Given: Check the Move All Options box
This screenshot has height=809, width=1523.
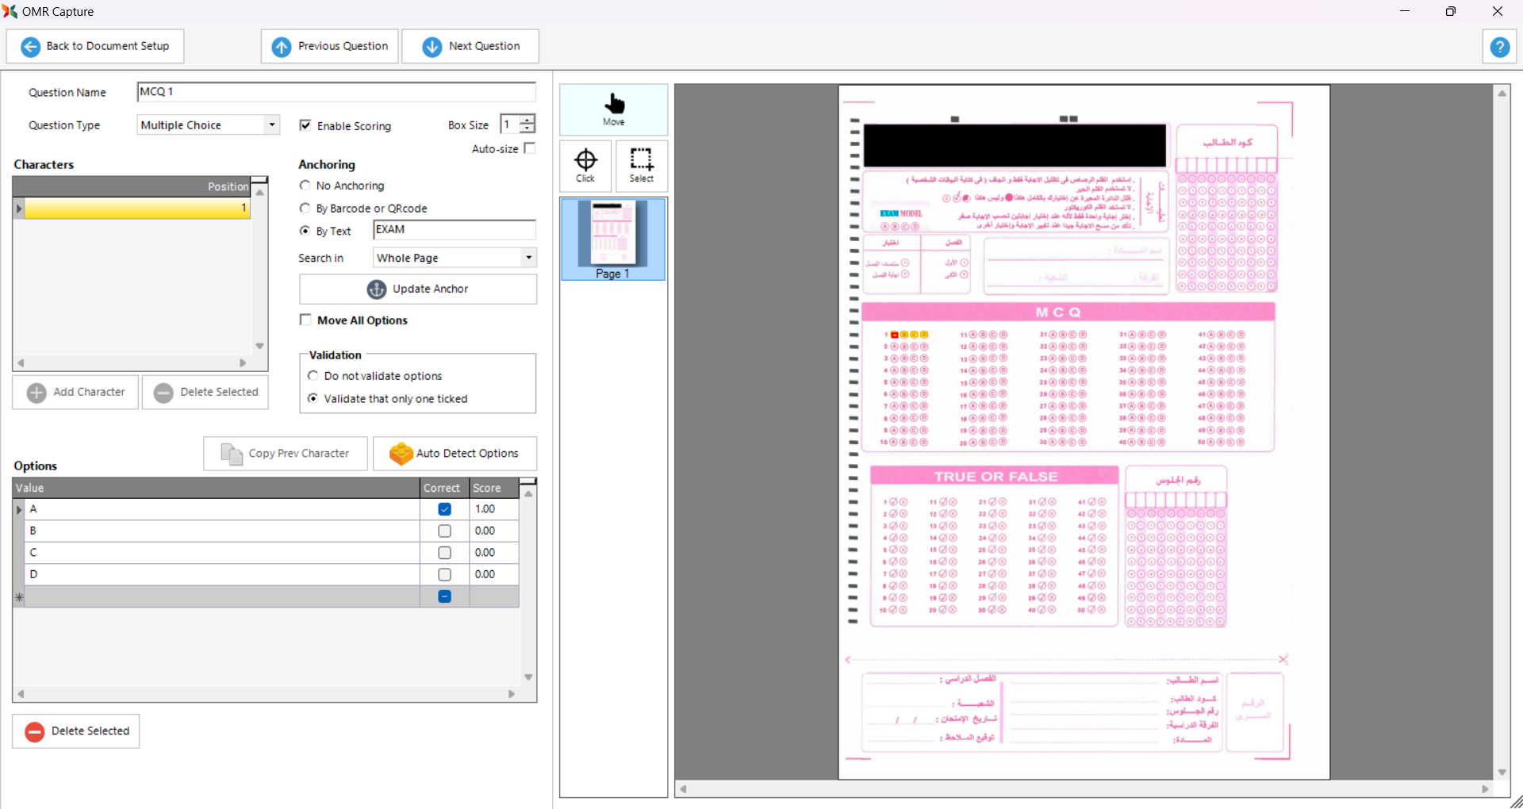Looking at the screenshot, I should (305, 320).
